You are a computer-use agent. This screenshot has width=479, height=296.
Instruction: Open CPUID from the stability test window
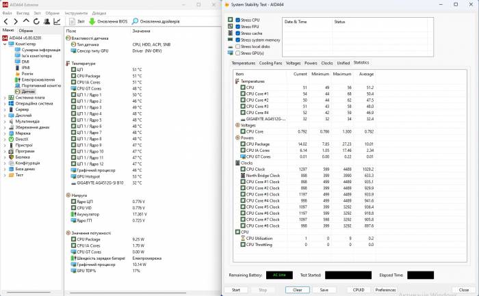pyautogui.click(x=359, y=290)
